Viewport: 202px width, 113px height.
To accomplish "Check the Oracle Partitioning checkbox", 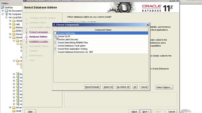I will (x=55, y=33).
